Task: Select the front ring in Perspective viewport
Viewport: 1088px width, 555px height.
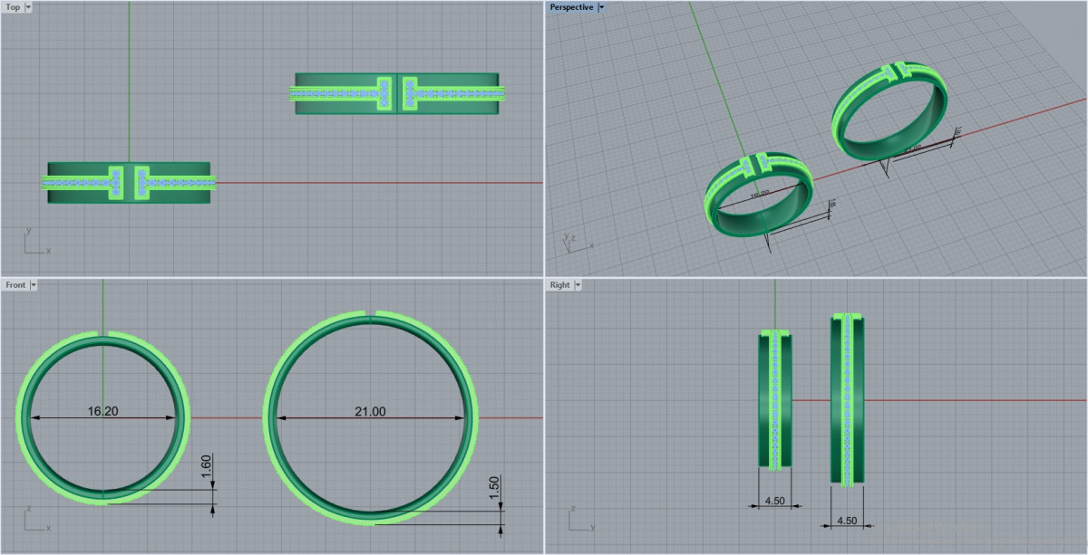Action: 760,195
